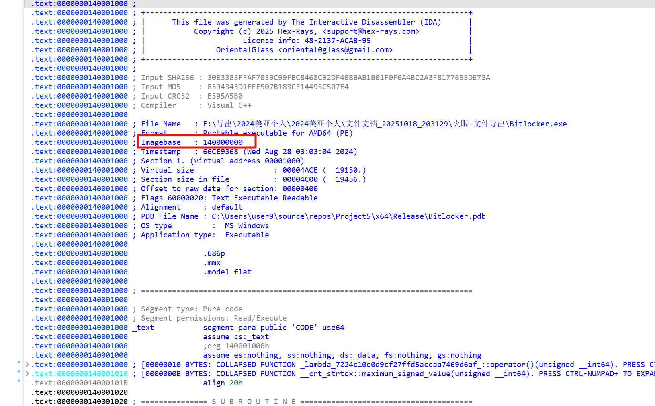Screen dimensions: 655x406
Task: Click the _text segment name label
Action: click(x=143, y=328)
